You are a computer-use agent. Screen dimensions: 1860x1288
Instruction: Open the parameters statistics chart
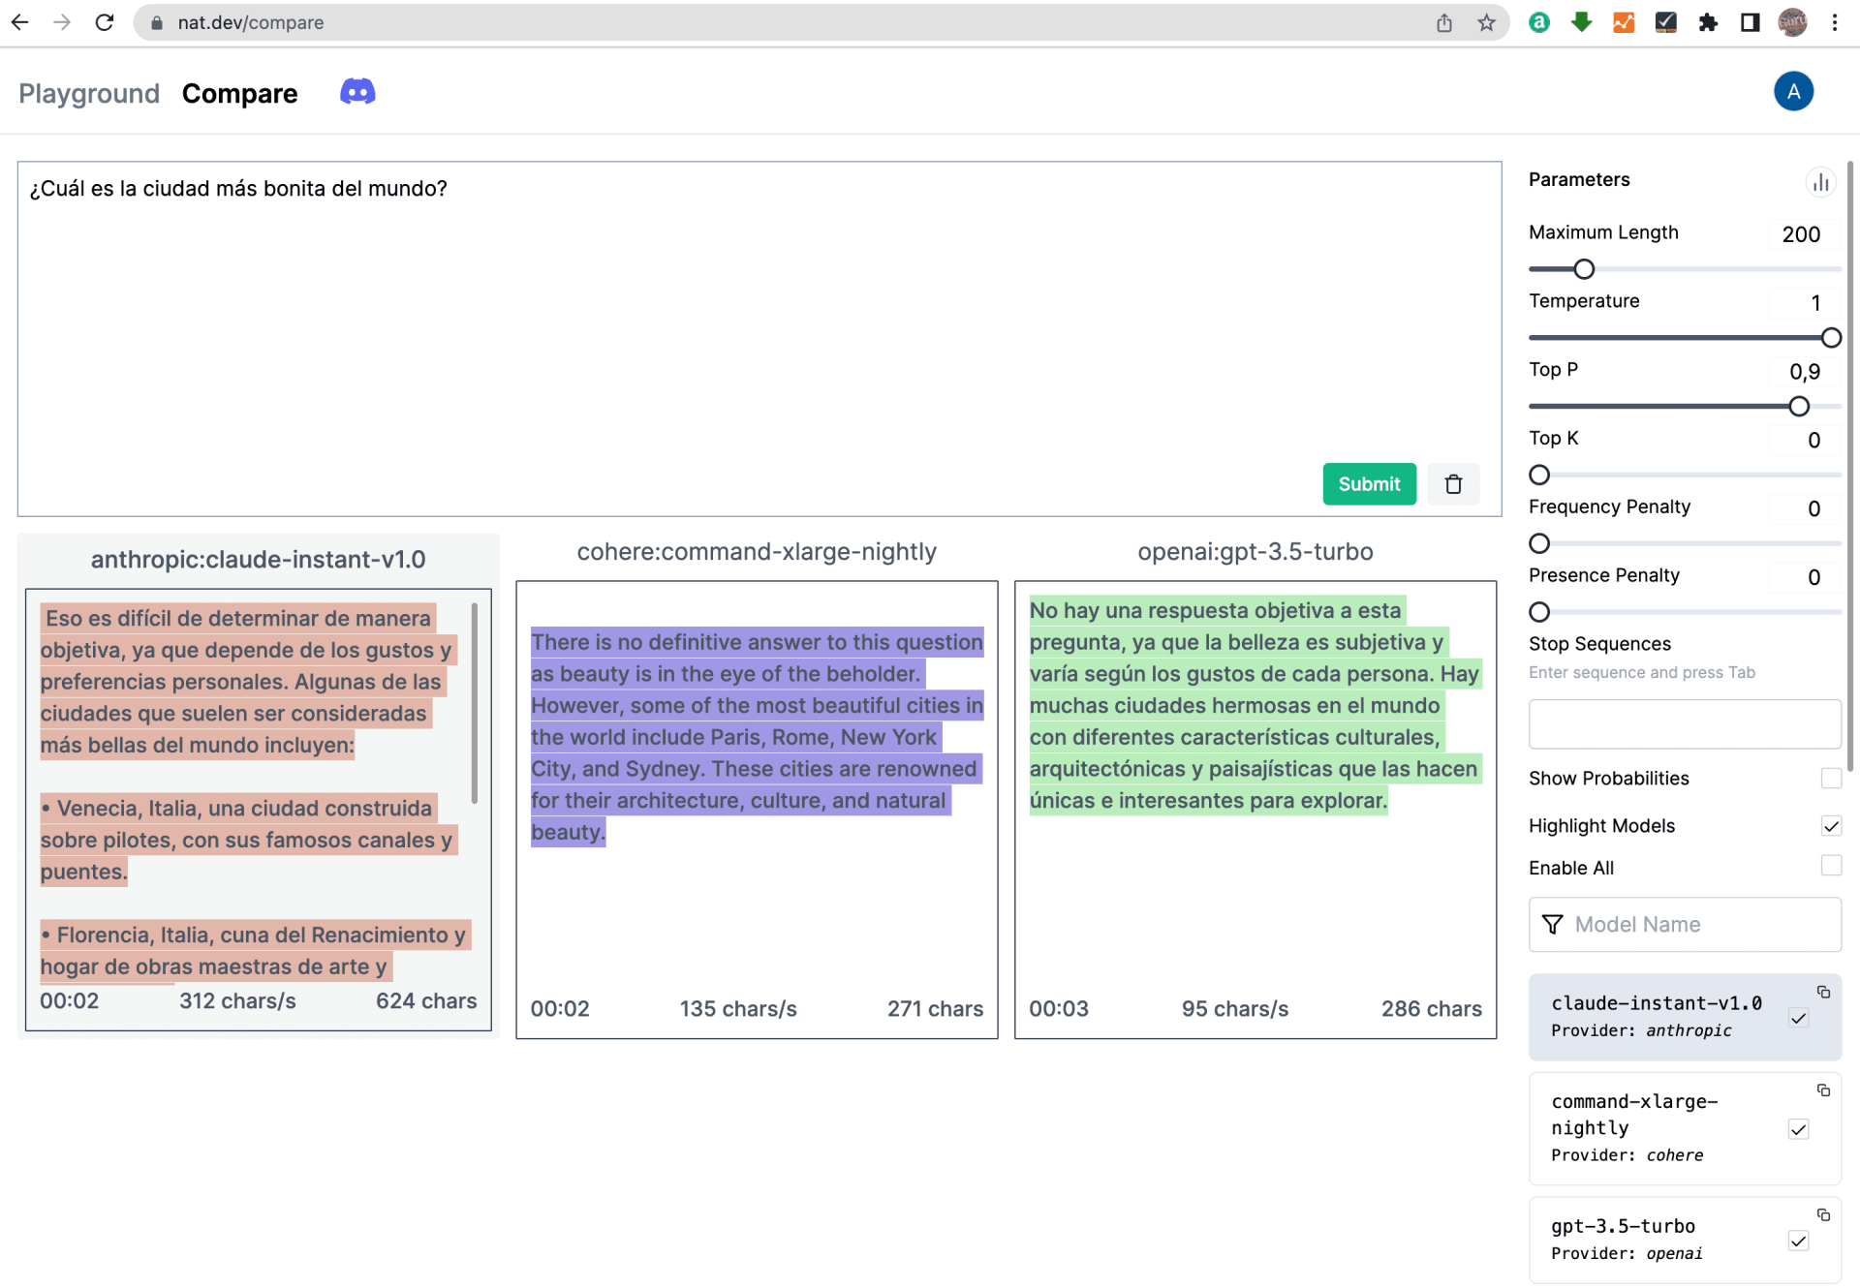coord(1822,182)
